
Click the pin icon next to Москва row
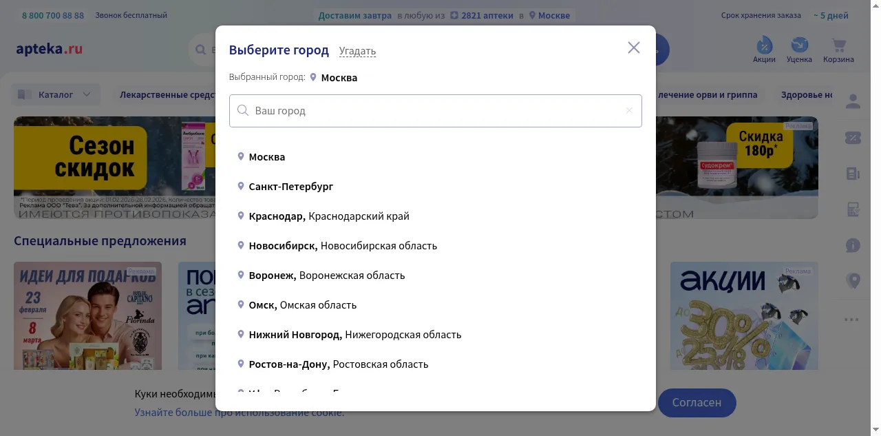241,156
